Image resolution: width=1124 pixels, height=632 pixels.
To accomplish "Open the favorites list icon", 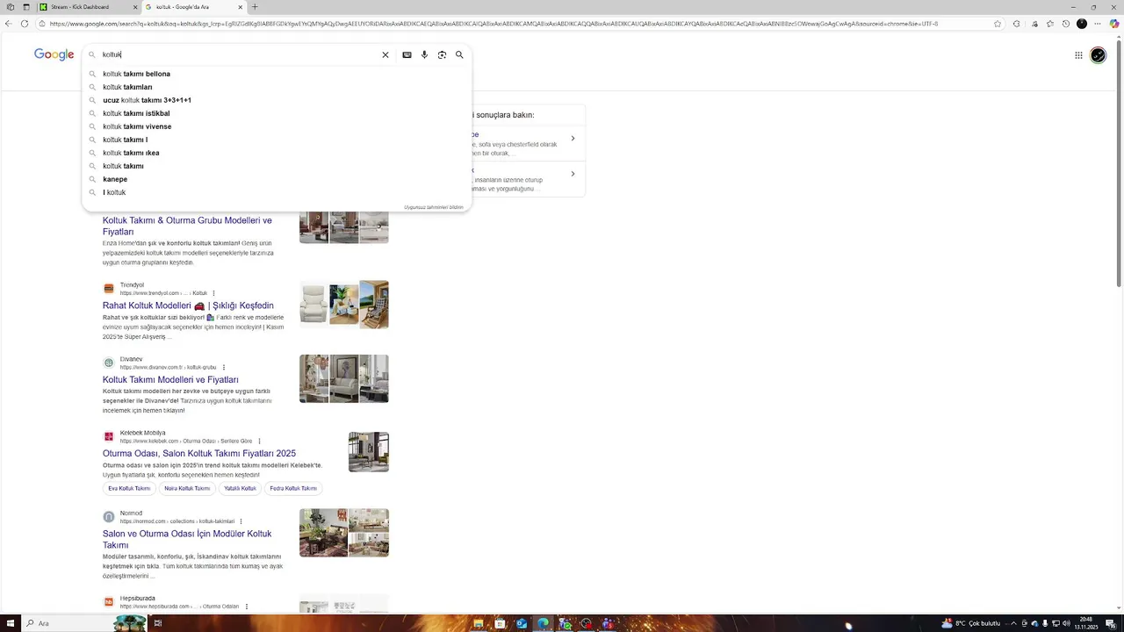I will pos(1050,24).
